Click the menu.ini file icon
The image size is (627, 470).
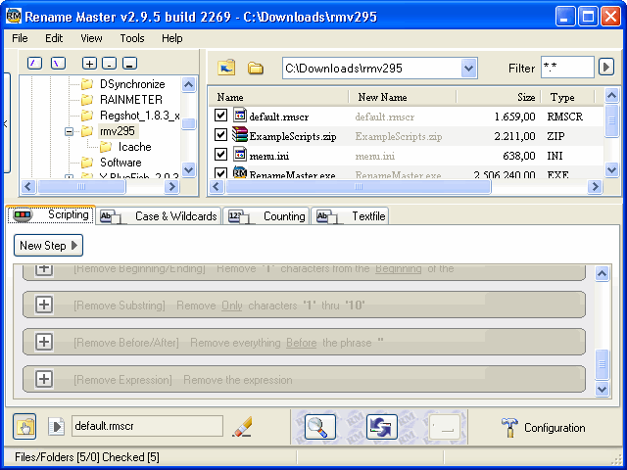coord(239,155)
